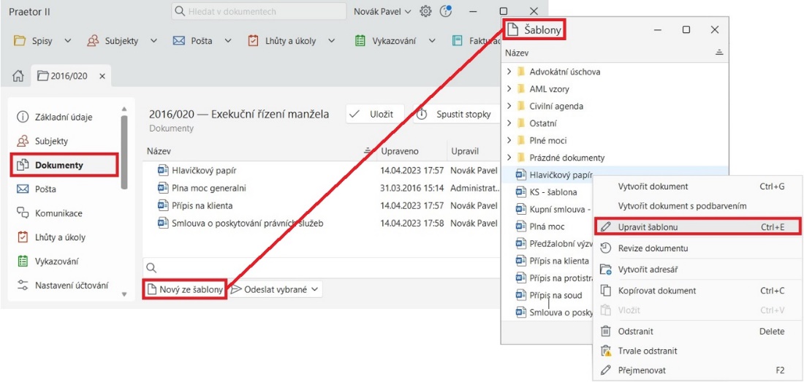The image size is (804, 382).
Task: Expand the Plné moci folder
Action: pos(509,140)
